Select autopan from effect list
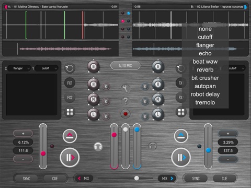This screenshot has width=251, height=188. [205, 86]
